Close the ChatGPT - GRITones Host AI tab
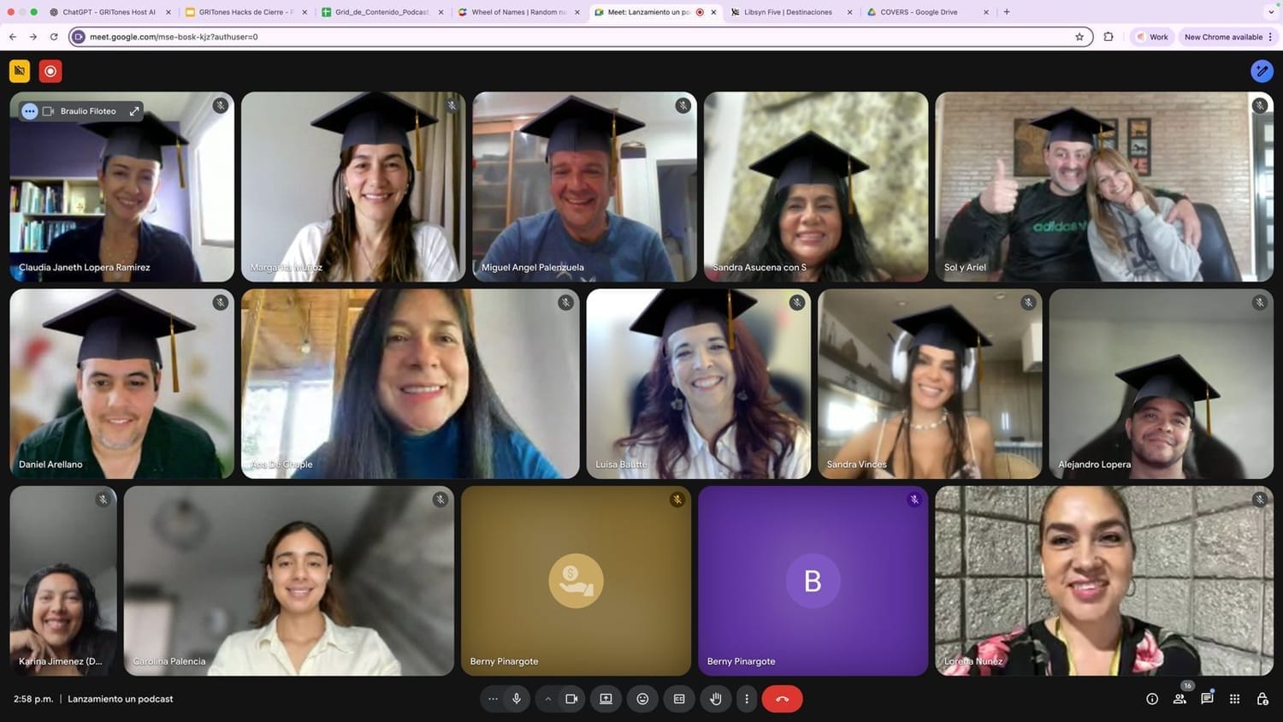This screenshot has height=722, width=1283. pos(169,12)
